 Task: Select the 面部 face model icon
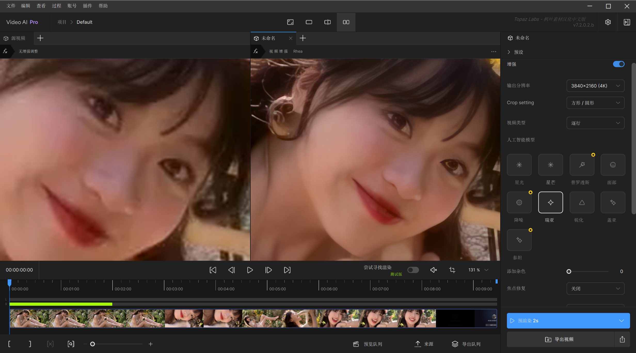pos(613,165)
